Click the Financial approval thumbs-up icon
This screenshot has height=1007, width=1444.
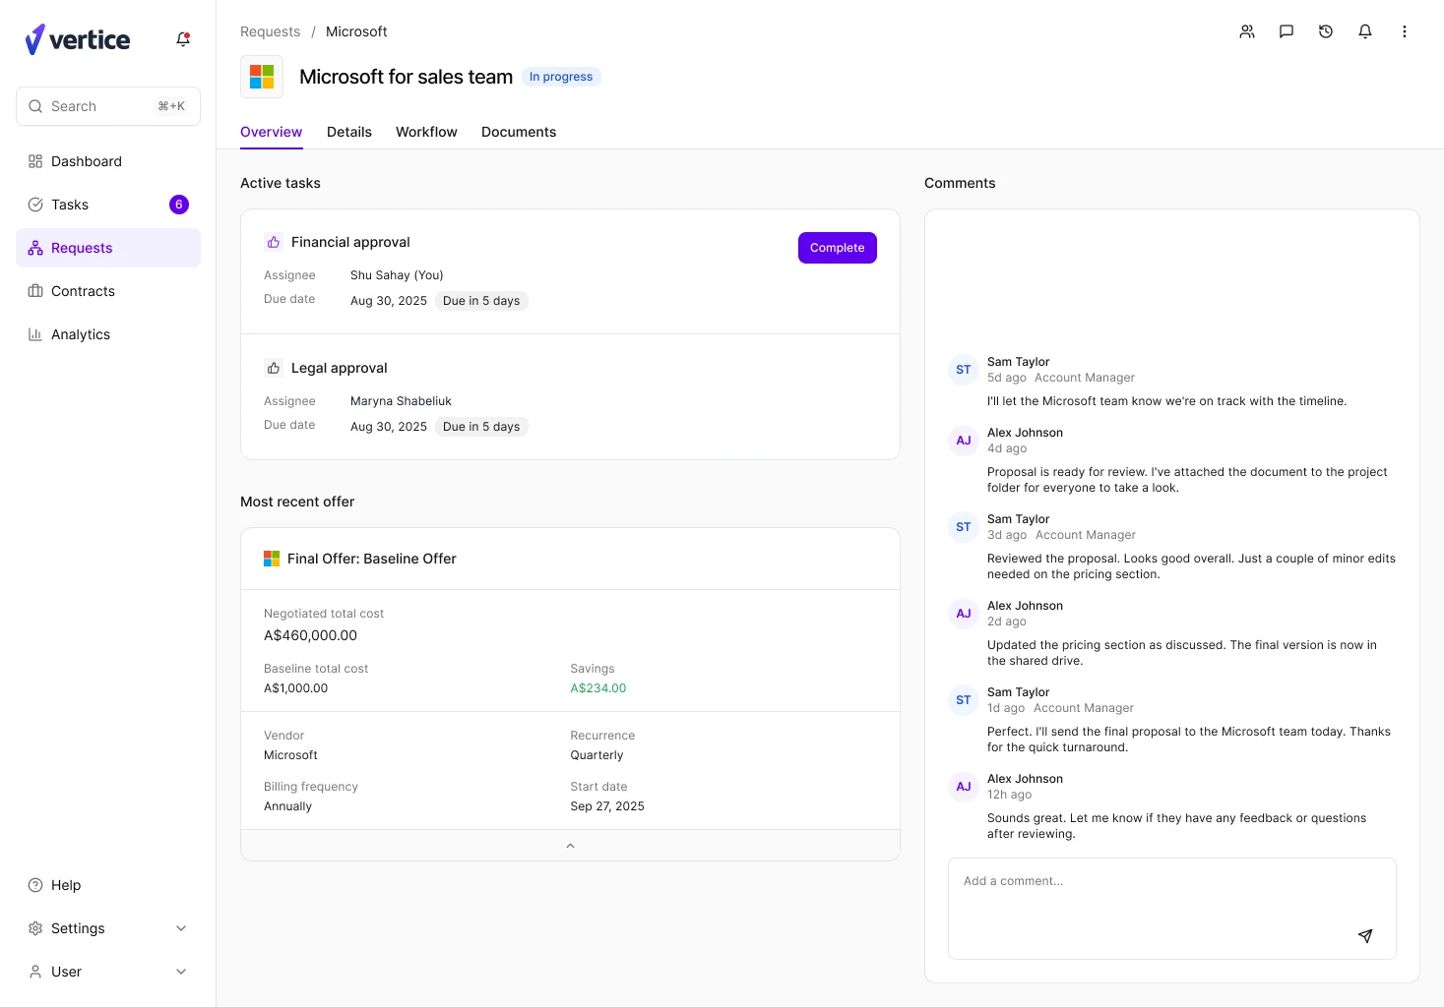[274, 242]
